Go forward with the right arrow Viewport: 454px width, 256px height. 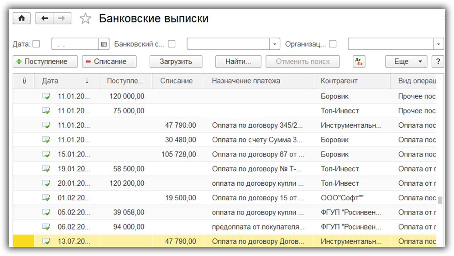point(62,18)
